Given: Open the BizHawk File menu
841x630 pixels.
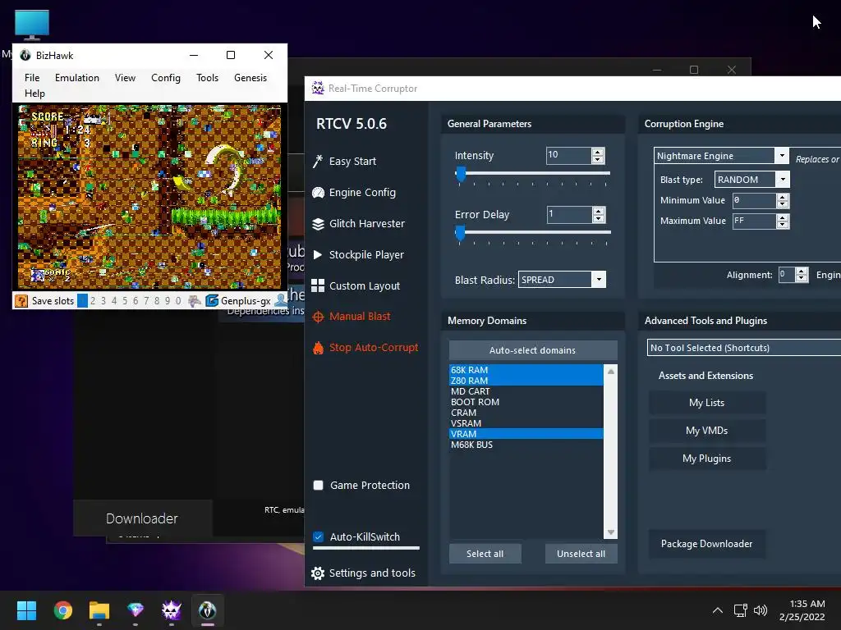Looking at the screenshot, I should tap(32, 78).
